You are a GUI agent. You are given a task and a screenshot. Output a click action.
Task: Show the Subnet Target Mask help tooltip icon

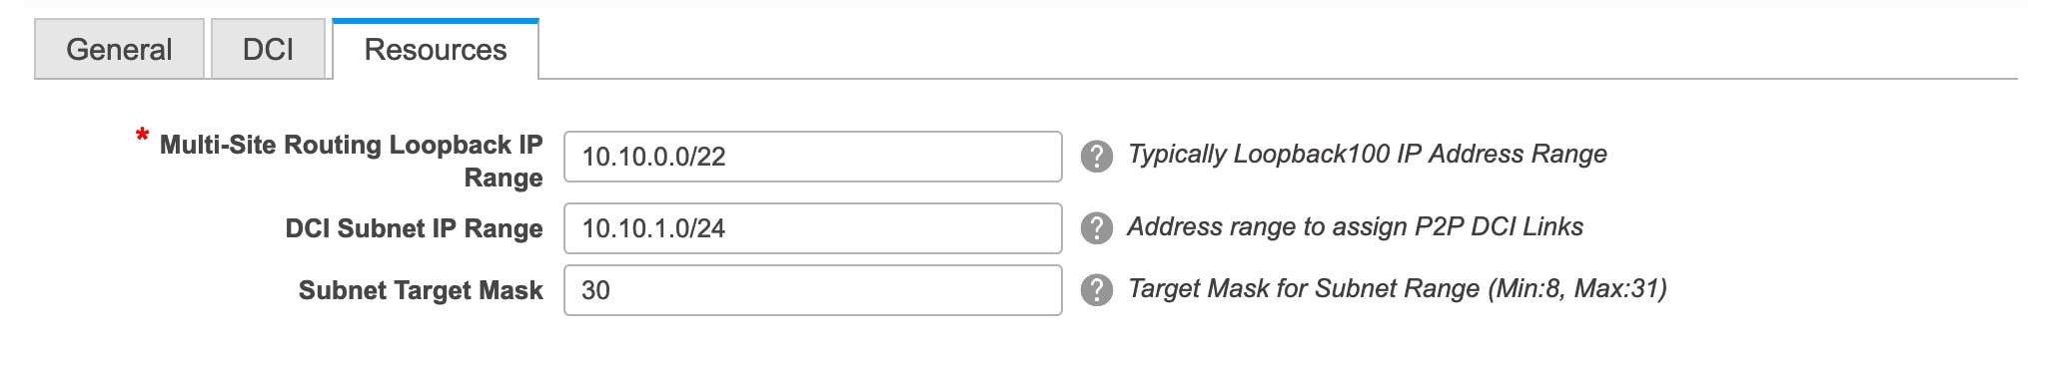coord(1096,290)
